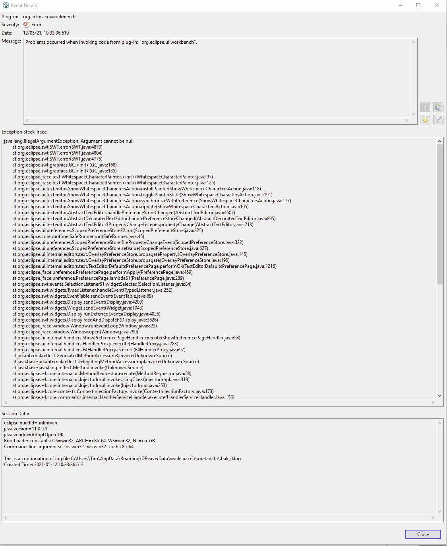Open the event filter funnel icon
The width and height of the screenshot is (447, 546).
click(x=438, y=120)
